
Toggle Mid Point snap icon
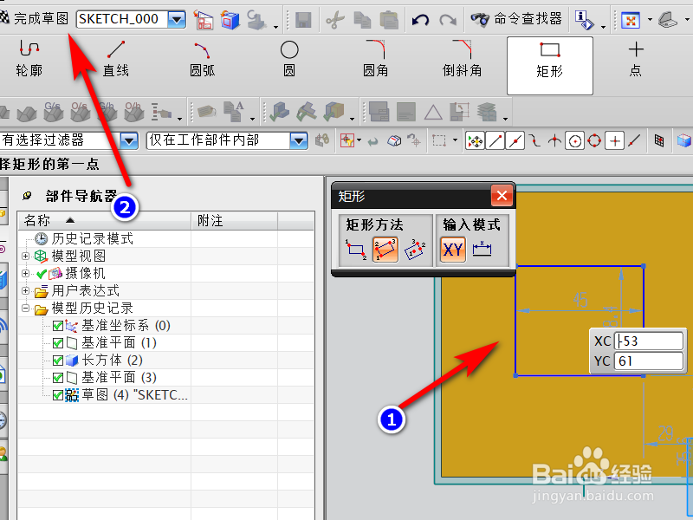[x=515, y=141]
